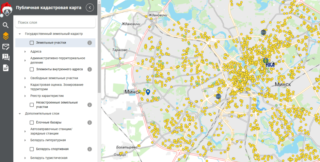Collapse the panel with the chevron button
Screen dimensions: 320x162
coord(90,7)
